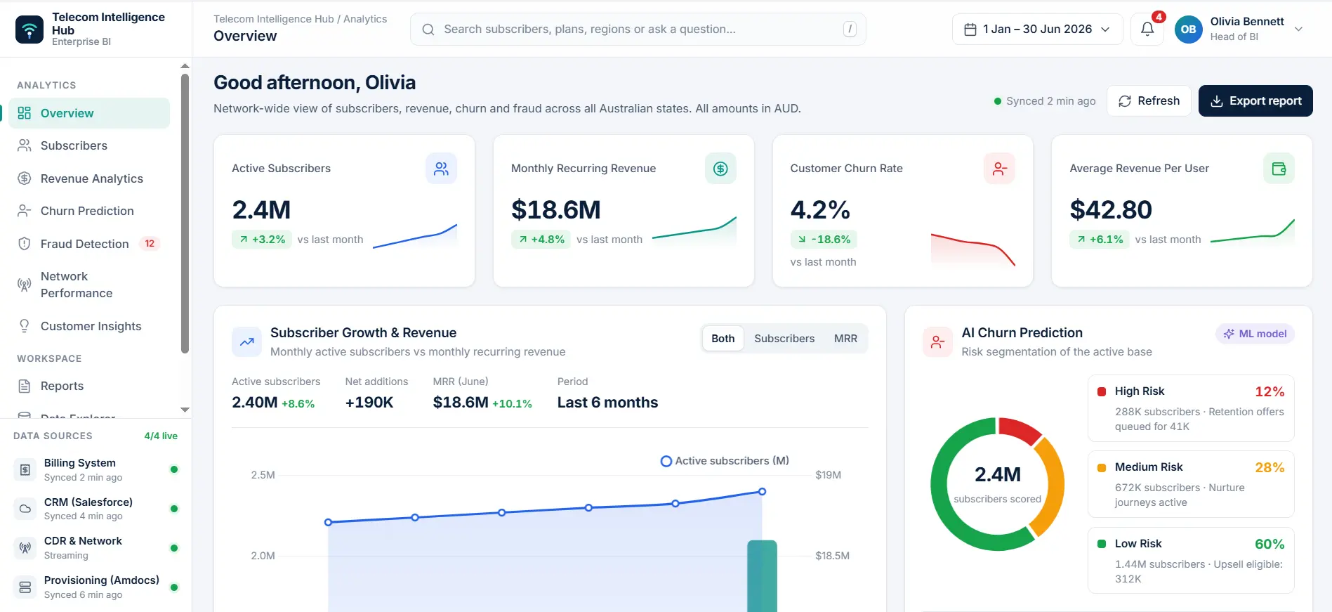Click the CRM (Salesforce) cloud icon
Image resolution: width=1332 pixels, height=612 pixels.
(x=25, y=509)
